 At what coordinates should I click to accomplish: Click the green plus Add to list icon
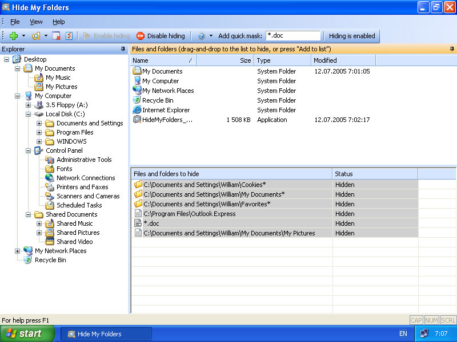pyautogui.click(x=13, y=36)
